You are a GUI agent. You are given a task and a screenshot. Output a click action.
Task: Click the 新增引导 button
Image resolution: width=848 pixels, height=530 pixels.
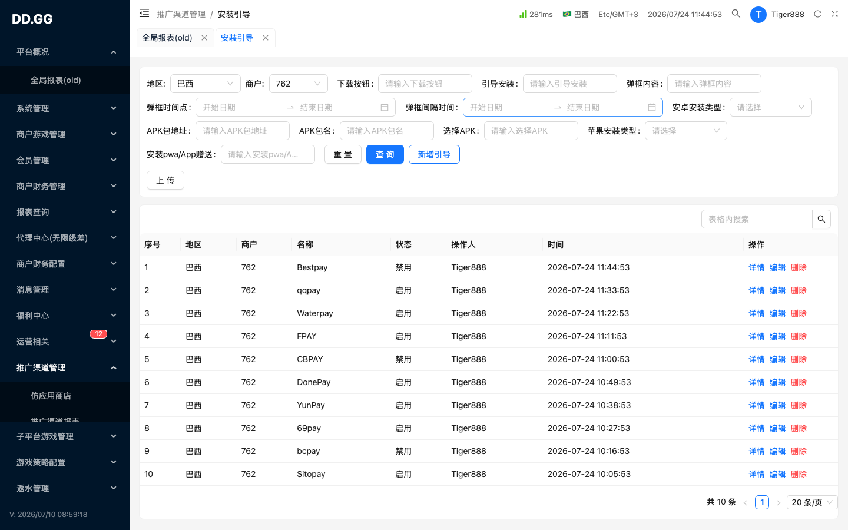[434, 154]
